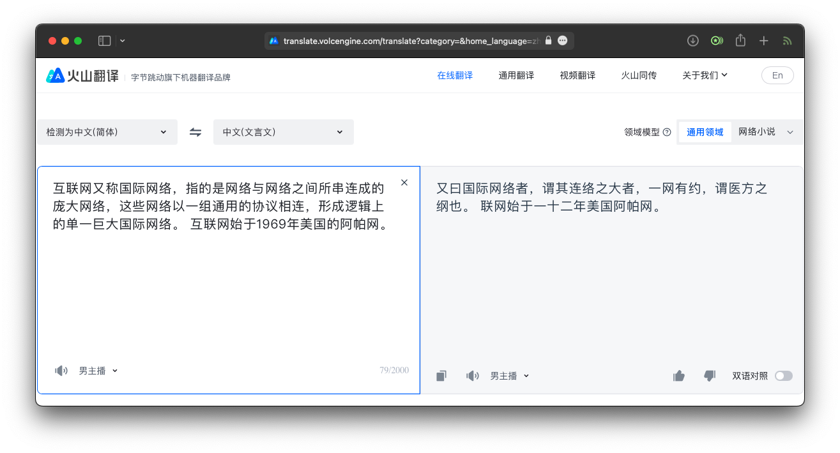The height and width of the screenshot is (453, 840).
Task: Click the speaker icon to read source text aloud
Action: tap(61, 370)
